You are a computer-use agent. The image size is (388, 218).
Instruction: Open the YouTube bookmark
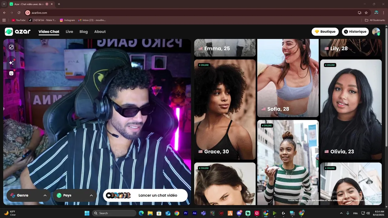(19, 20)
